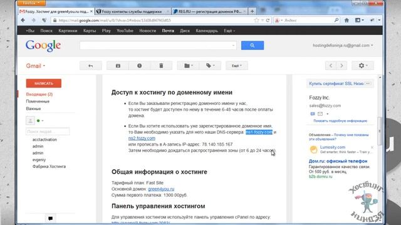Image resolution: width=401 pixels, height=225 pixels.
Task: Click the Gmail reply arrow button
Action: pyautogui.click(x=90, y=66)
